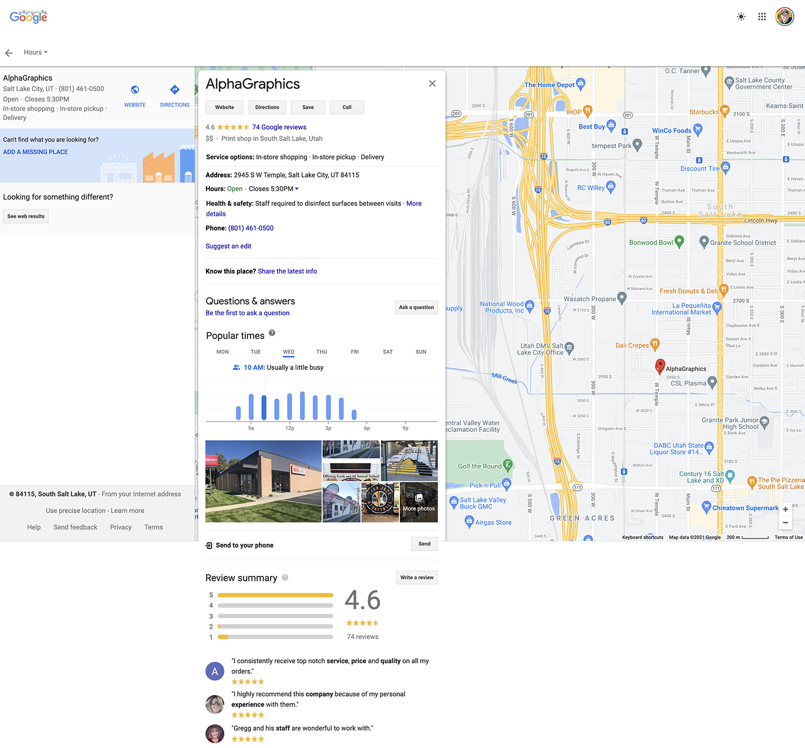Select the WED popular times tab
805x748 pixels.
tap(289, 352)
